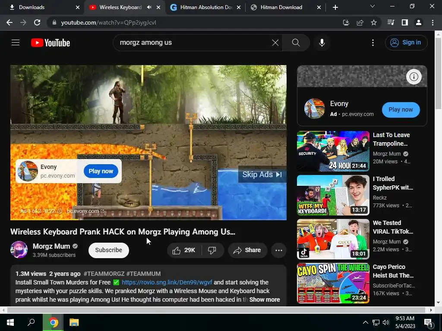Open Morgz Mum channel avatar
Viewport: 442px width, 331px height.
point(19,250)
